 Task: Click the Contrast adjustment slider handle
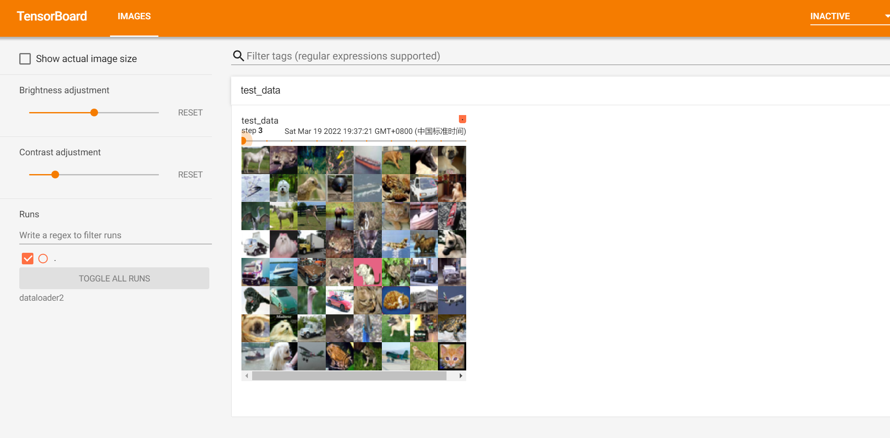point(55,175)
